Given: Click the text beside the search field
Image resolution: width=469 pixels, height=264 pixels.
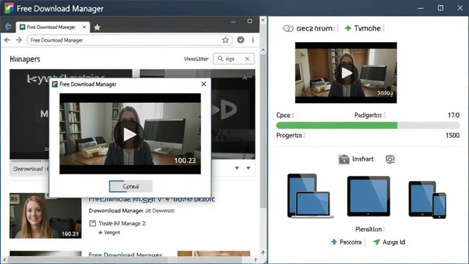Looking at the screenshot, I should click(196, 59).
